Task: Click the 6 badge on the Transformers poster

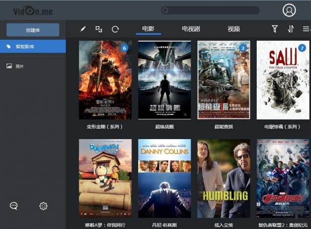Action: (124, 48)
